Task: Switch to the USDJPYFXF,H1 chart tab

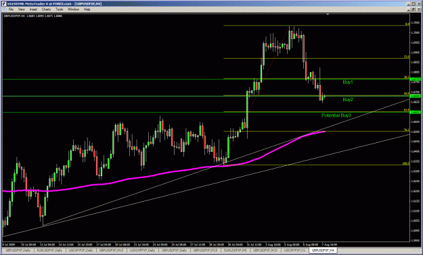Action: coord(295,251)
